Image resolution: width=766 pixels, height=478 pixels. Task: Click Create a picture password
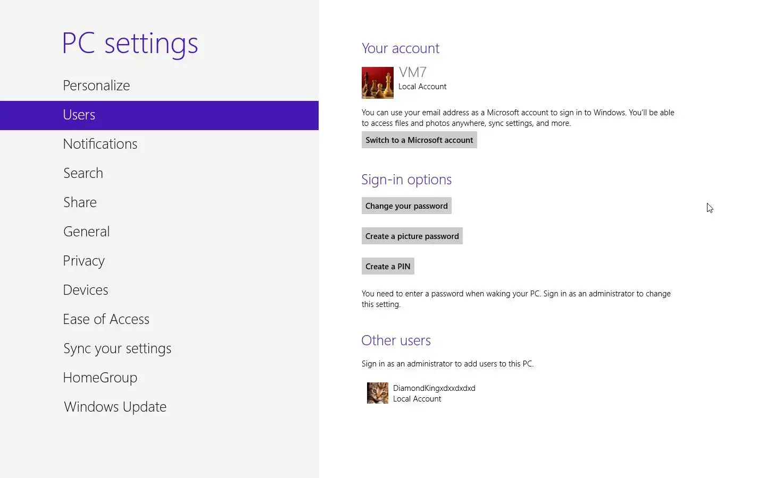412,236
